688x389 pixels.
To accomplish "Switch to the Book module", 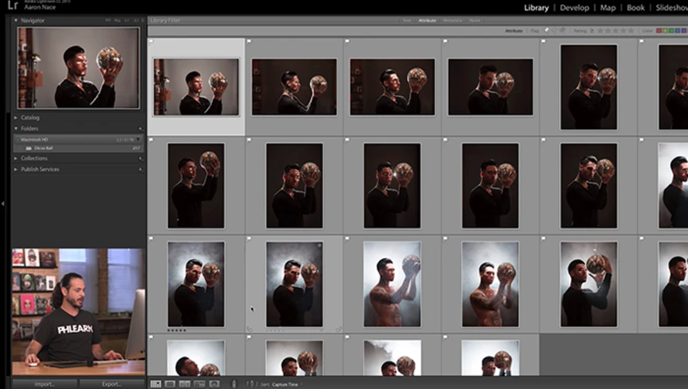I will click(635, 8).
